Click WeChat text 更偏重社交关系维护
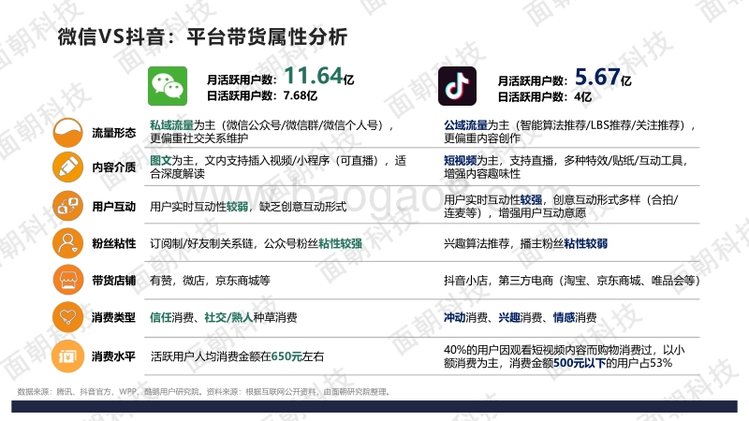Image resolution: width=749 pixels, height=421 pixels. tap(198, 138)
